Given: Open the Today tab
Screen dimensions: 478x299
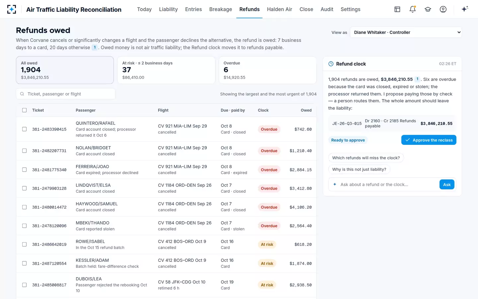Looking at the screenshot, I should pyautogui.click(x=144, y=9).
